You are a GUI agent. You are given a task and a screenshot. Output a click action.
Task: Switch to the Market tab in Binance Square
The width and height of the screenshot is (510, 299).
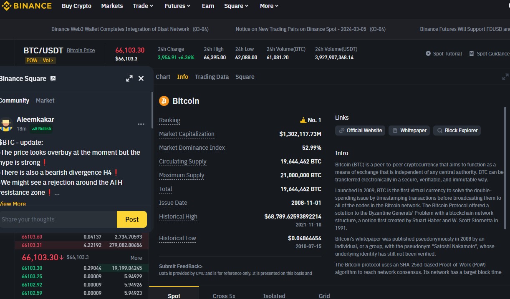pyautogui.click(x=45, y=101)
